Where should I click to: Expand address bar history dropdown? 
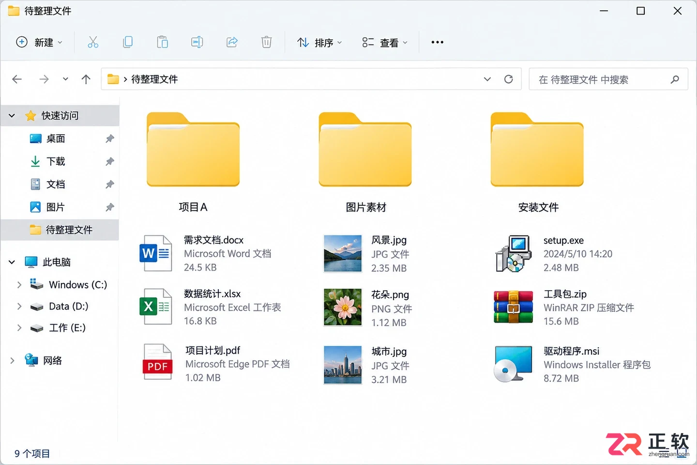[x=487, y=79]
